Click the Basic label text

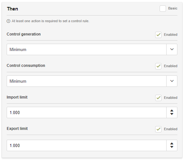pos(173,8)
